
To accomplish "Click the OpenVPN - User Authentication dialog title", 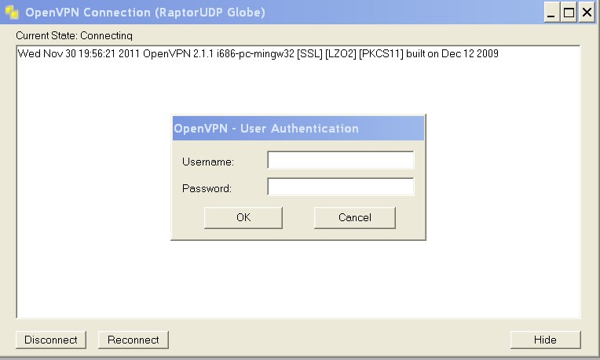I will pyautogui.click(x=266, y=128).
